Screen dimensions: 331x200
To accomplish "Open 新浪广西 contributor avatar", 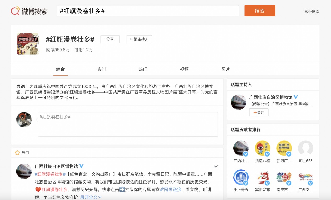I will click(284, 148).
